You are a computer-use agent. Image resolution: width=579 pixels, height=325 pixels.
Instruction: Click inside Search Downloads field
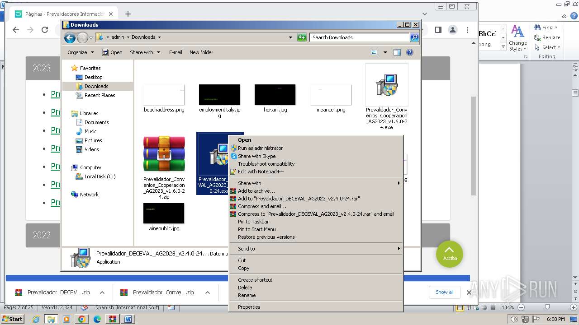360,37
